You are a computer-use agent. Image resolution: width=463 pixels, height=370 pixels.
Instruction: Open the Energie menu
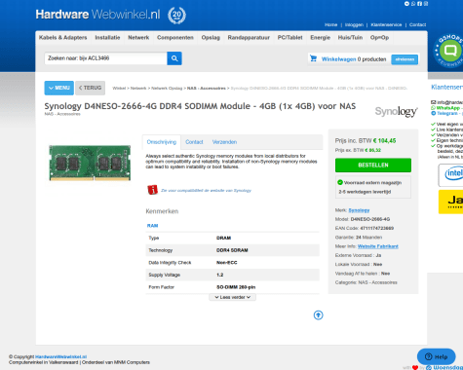[x=320, y=38]
